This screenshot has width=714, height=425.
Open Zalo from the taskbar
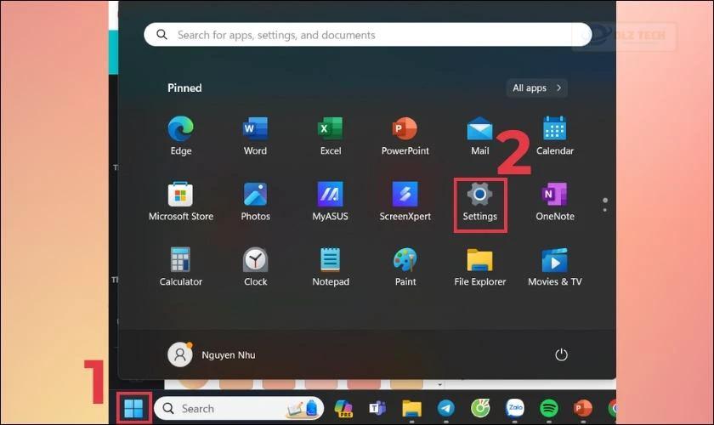pyautogui.click(x=515, y=408)
